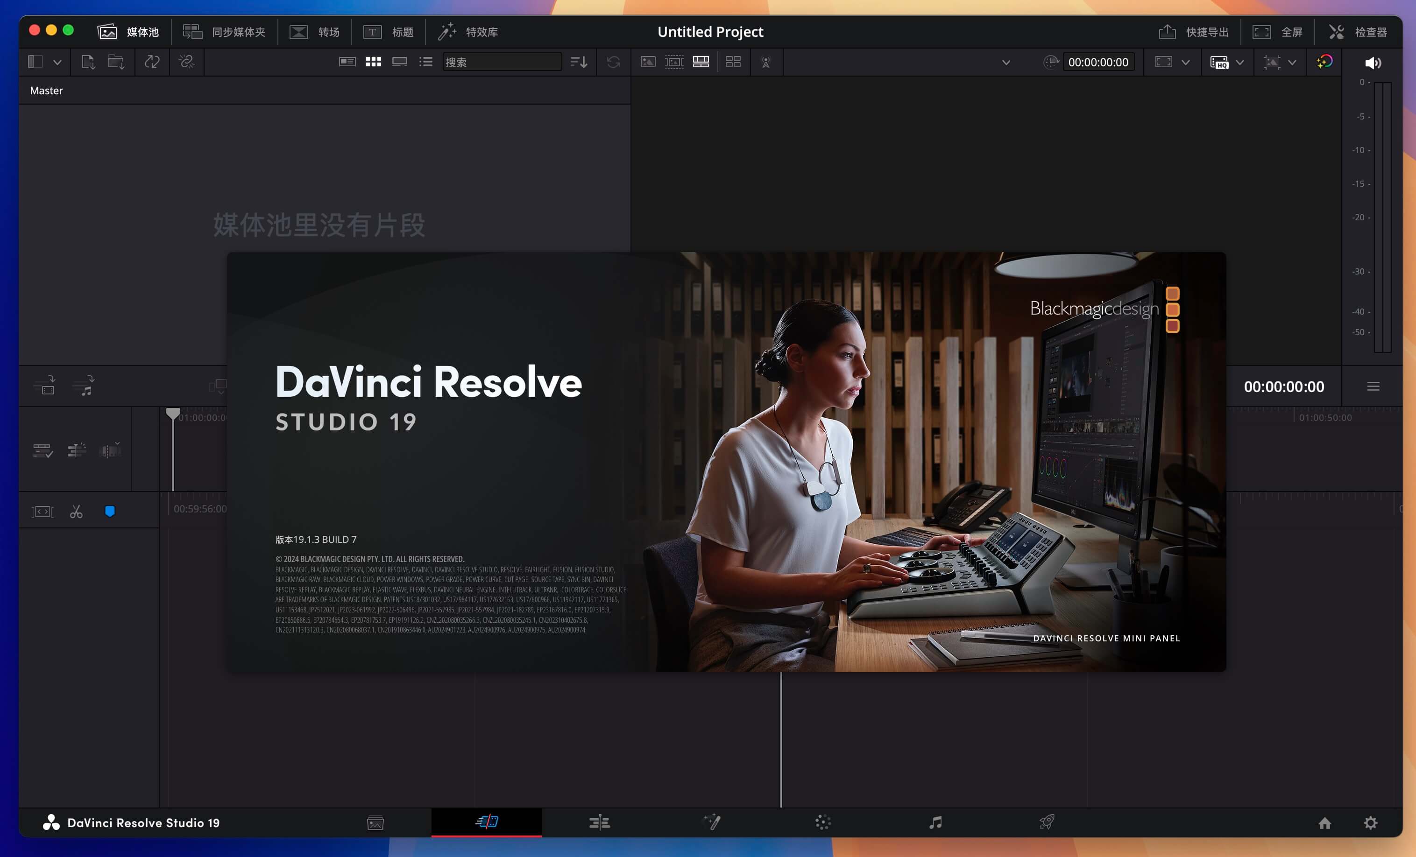
Task: Open the media pool sort options
Action: point(579,62)
